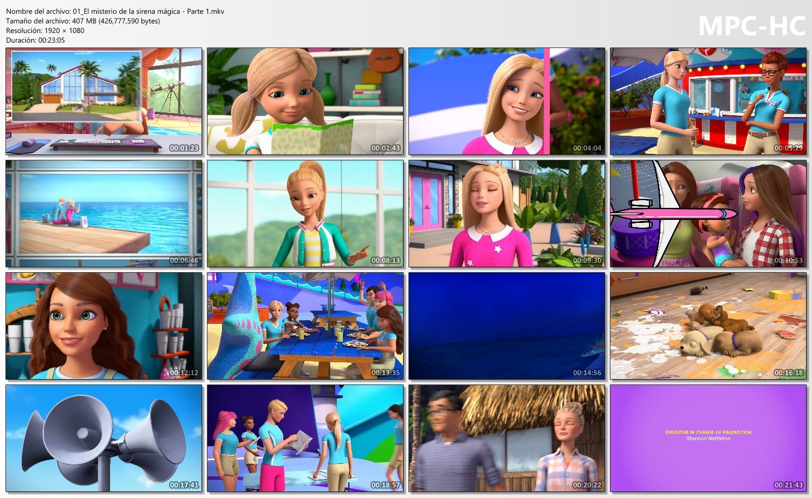The height and width of the screenshot is (498, 812).
Task: Select the thumbnail stamped 00:05:29
Action: point(709,102)
